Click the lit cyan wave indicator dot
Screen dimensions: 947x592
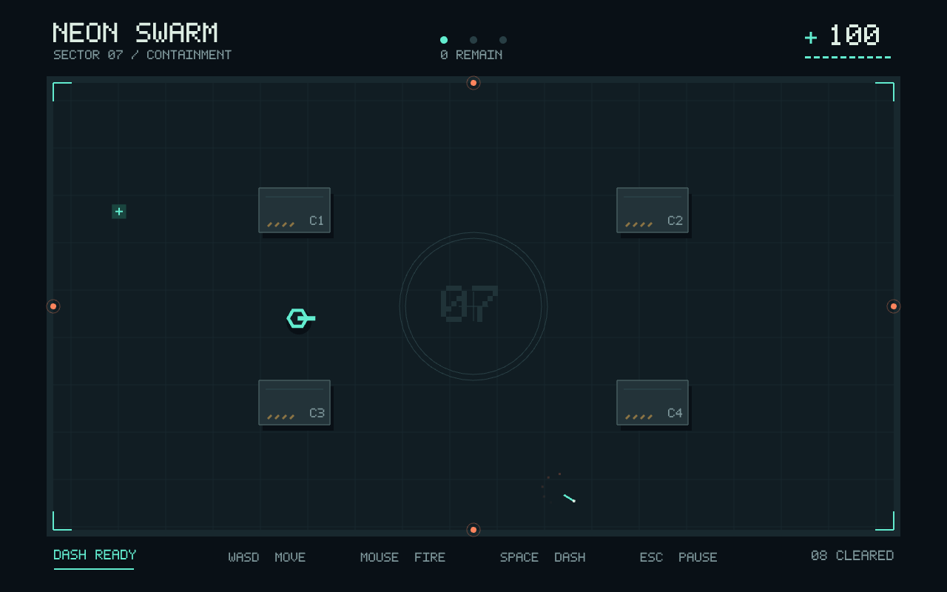[444, 40]
